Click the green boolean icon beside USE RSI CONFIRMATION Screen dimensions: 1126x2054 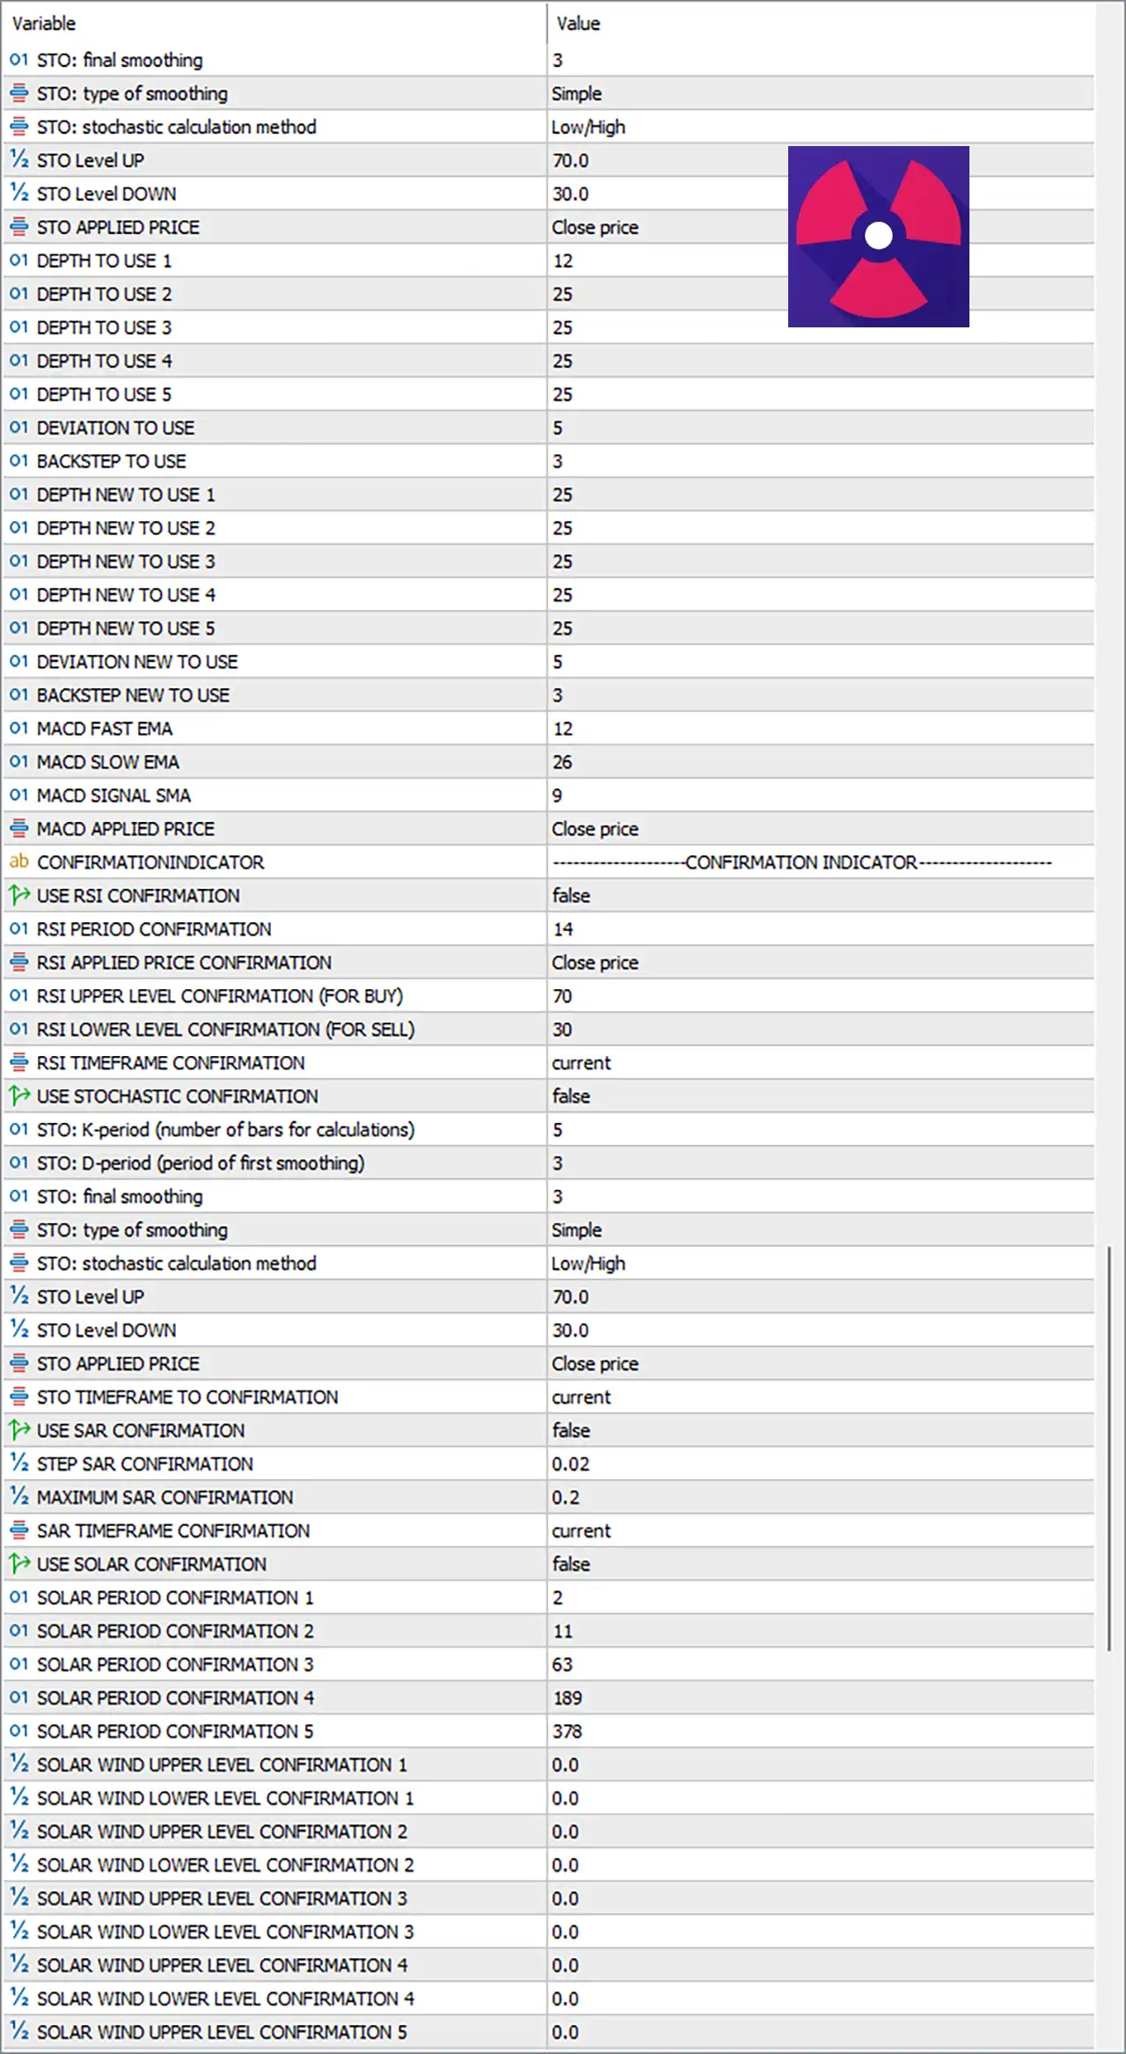click(18, 896)
